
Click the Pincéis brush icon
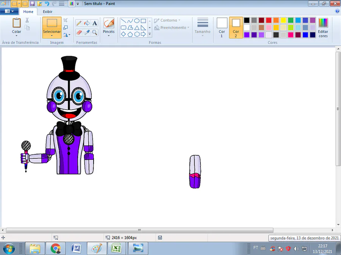[x=109, y=23]
